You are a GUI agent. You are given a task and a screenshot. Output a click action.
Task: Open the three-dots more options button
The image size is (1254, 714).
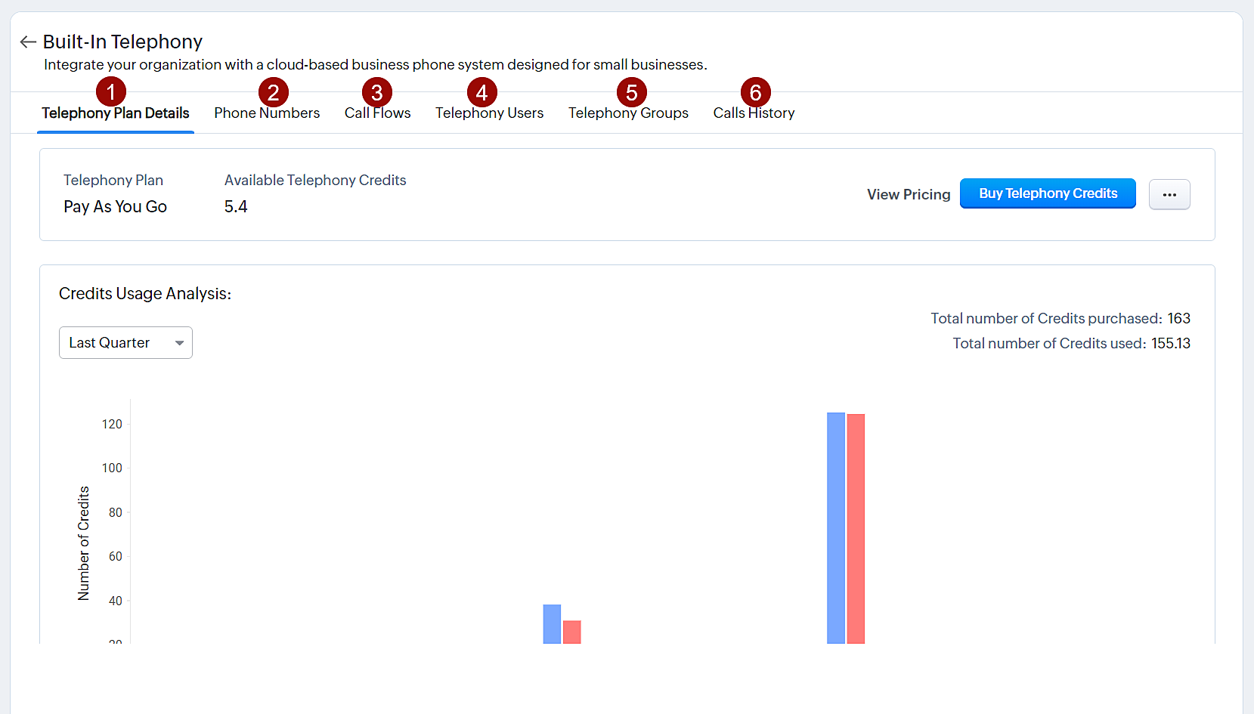point(1169,195)
